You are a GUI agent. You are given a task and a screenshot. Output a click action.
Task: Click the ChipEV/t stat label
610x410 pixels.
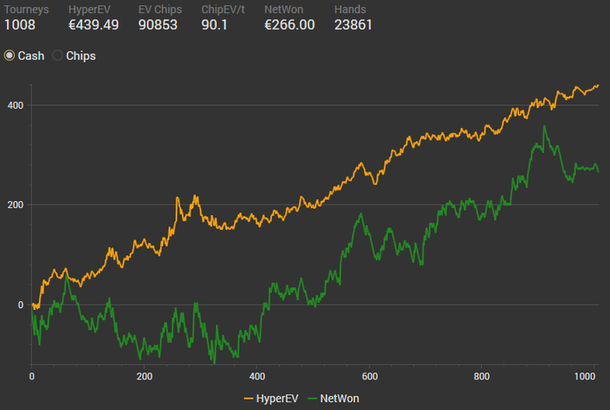(223, 10)
